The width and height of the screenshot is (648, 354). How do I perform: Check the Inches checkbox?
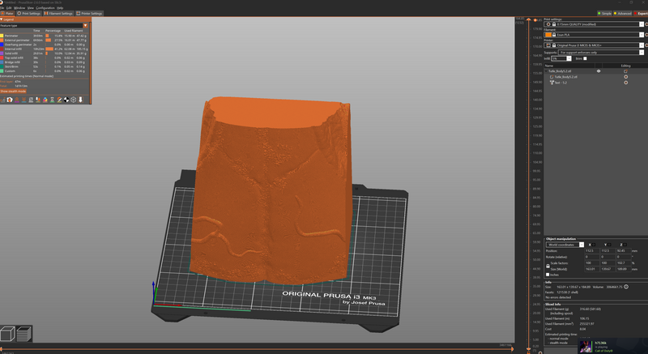point(548,275)
